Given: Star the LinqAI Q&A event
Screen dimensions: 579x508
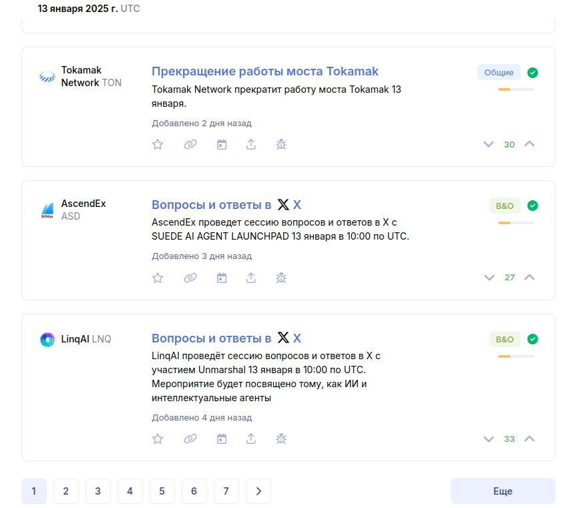Looking at the screenshot, I should coord(158,439).
